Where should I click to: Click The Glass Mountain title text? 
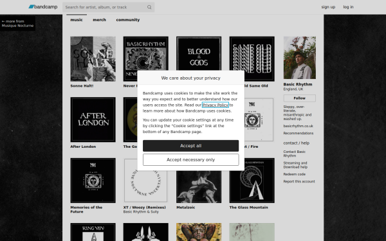tap(248, 208)
